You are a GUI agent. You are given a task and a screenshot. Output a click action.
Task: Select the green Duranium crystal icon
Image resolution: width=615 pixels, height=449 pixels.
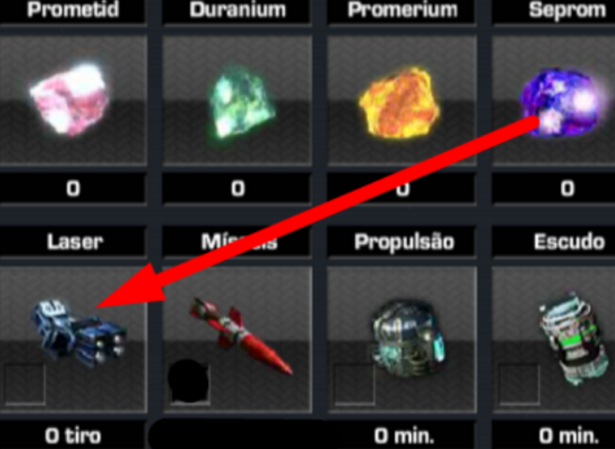click(x=240, y=102)
